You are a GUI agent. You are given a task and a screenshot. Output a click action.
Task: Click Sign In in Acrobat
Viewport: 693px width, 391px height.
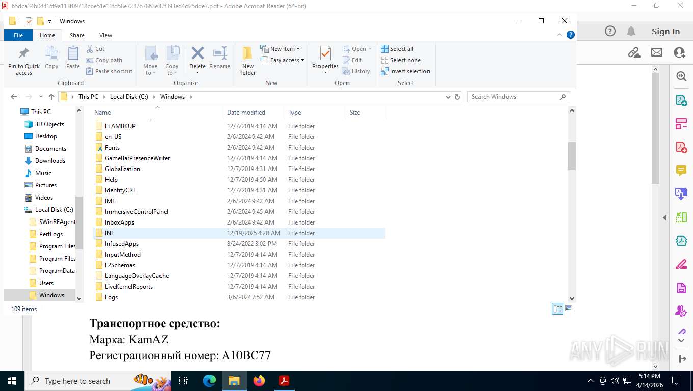pos(665,32)
